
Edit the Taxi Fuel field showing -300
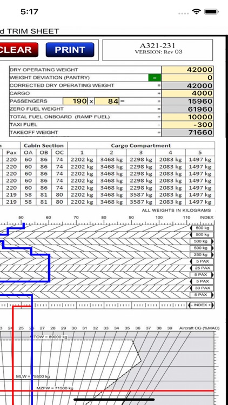click(x=187, y=125)
